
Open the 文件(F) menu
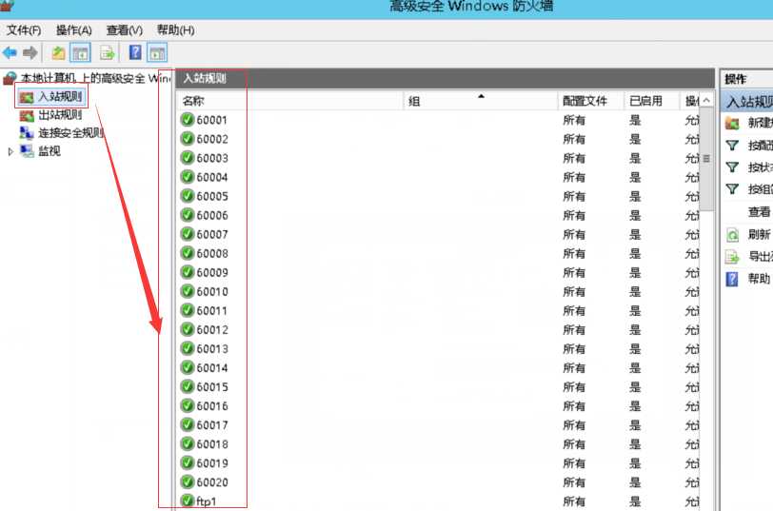[x=24, y=30]
